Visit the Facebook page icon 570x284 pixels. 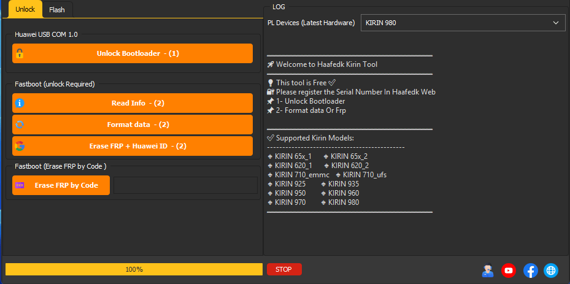(530, 270)
